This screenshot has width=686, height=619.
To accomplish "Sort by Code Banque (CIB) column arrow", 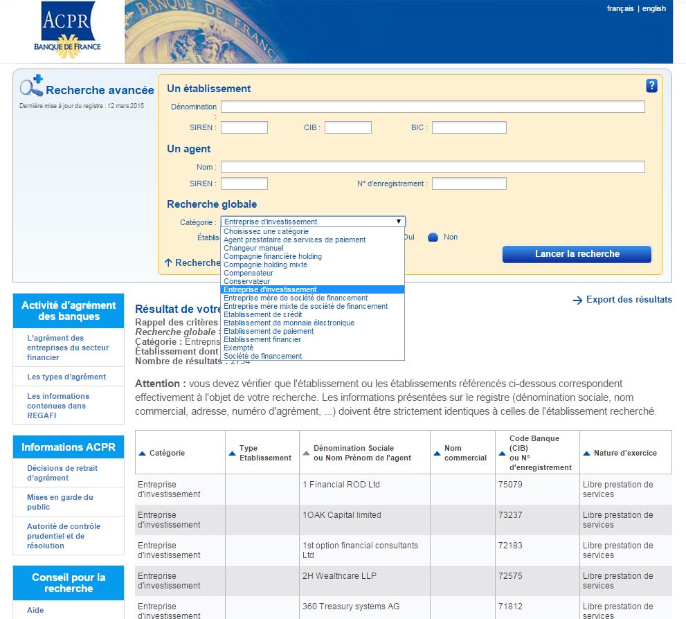I will [x=503, y=454].
